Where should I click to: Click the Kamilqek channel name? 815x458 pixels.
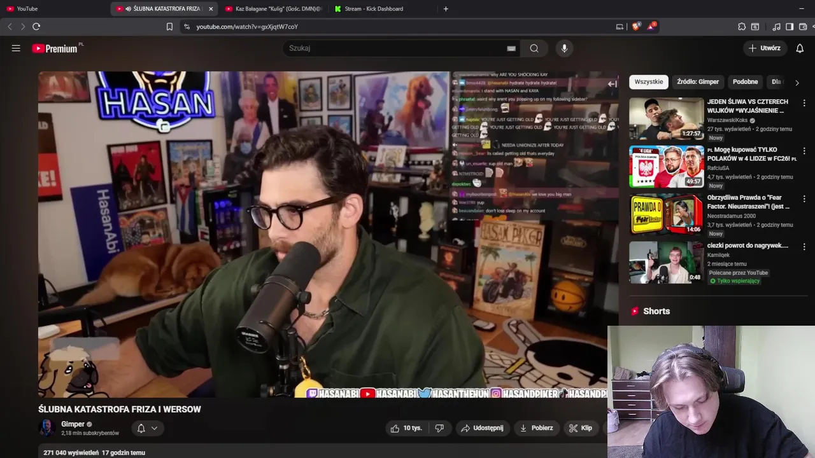719,255
